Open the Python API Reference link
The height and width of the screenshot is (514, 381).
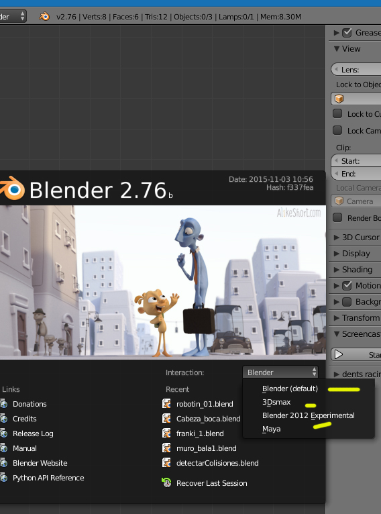click(x=48, y=478)
